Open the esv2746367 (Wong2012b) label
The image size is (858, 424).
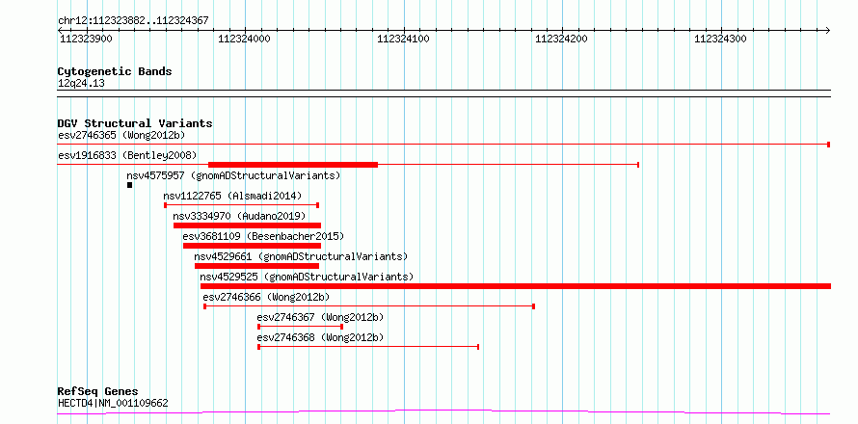point(320,317)
